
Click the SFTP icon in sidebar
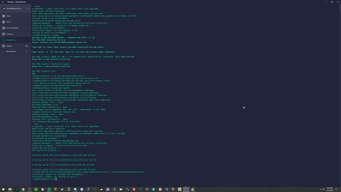coord(4,22)
